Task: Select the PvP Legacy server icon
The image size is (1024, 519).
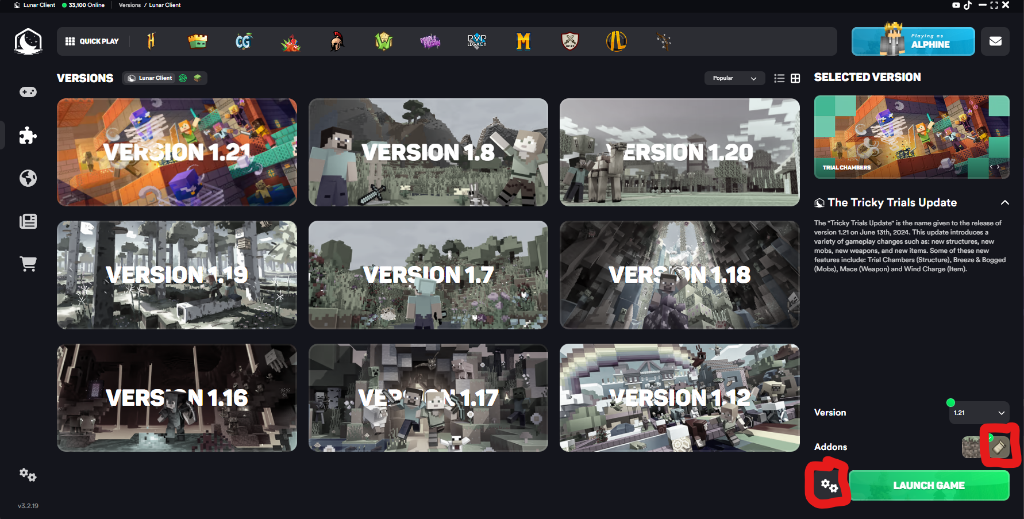Action: coord(477,41)
